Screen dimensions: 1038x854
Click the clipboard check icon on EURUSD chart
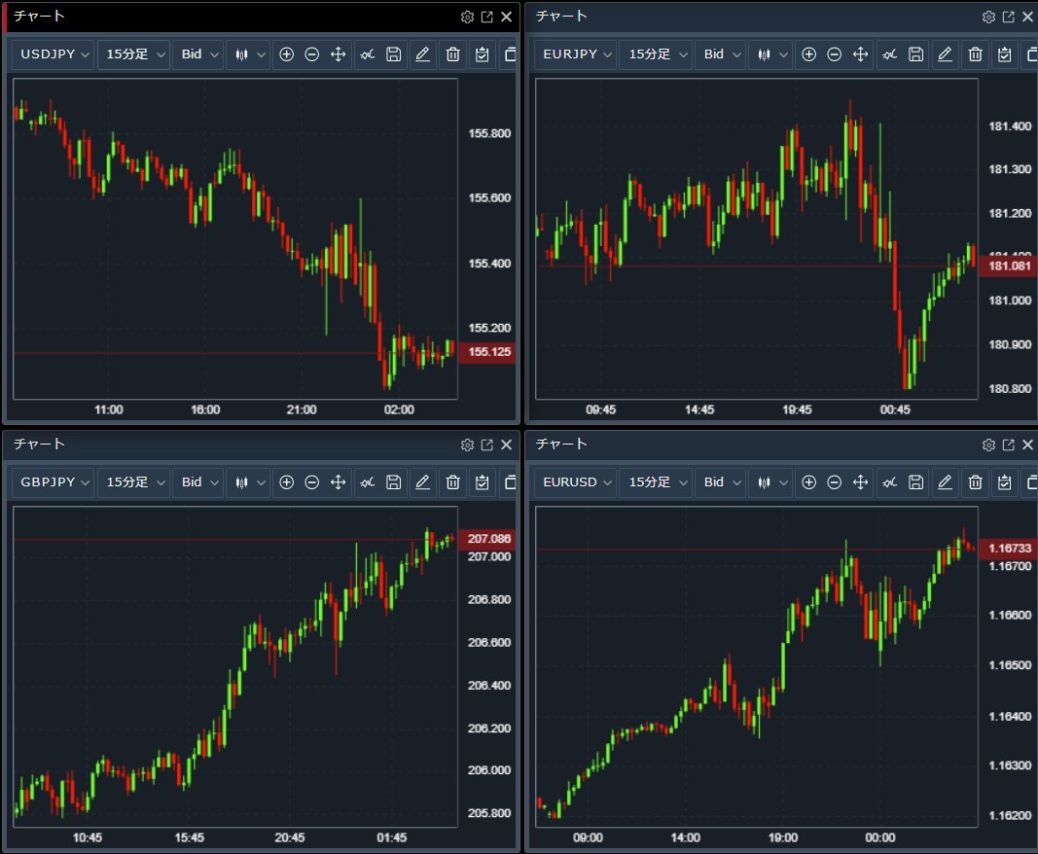point(1003,481)
